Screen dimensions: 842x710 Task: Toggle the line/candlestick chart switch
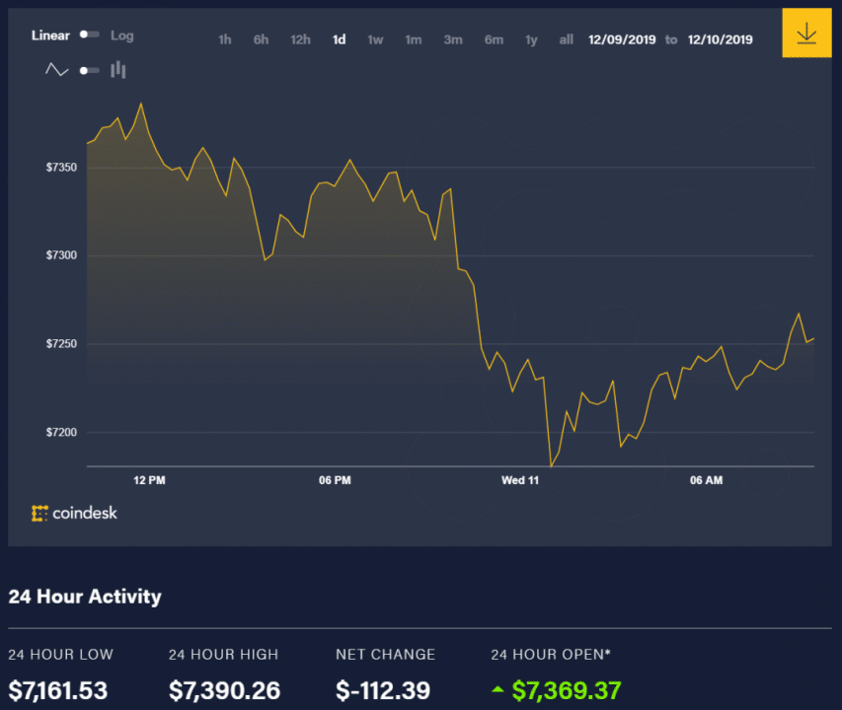(x=90, y=70)
